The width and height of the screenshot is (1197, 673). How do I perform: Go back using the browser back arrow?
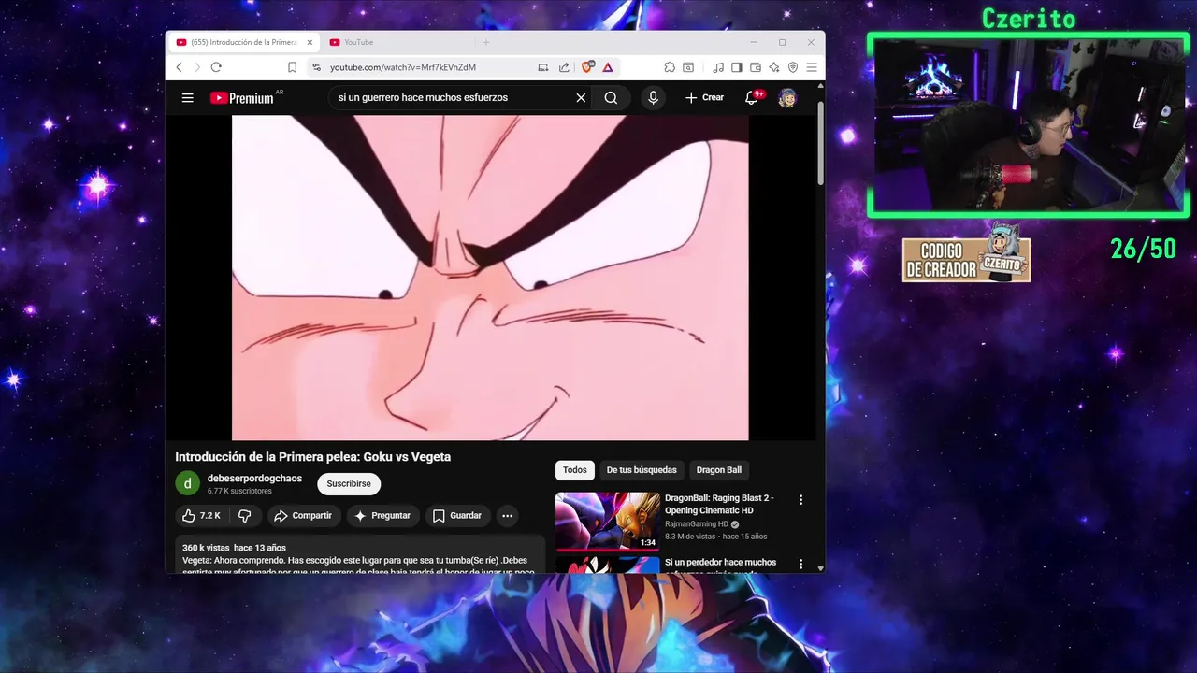(x=179, y=67)
